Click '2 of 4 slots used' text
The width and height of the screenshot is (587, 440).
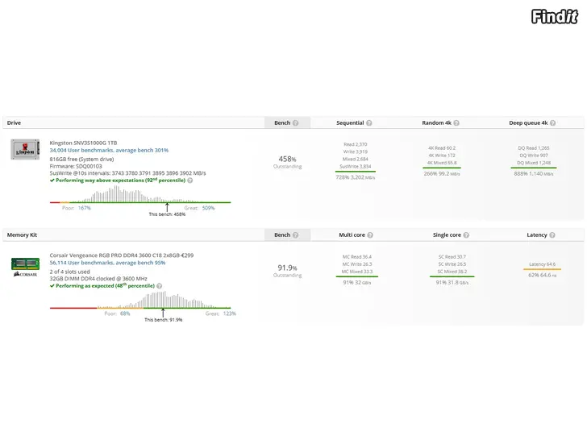(69, 272)
